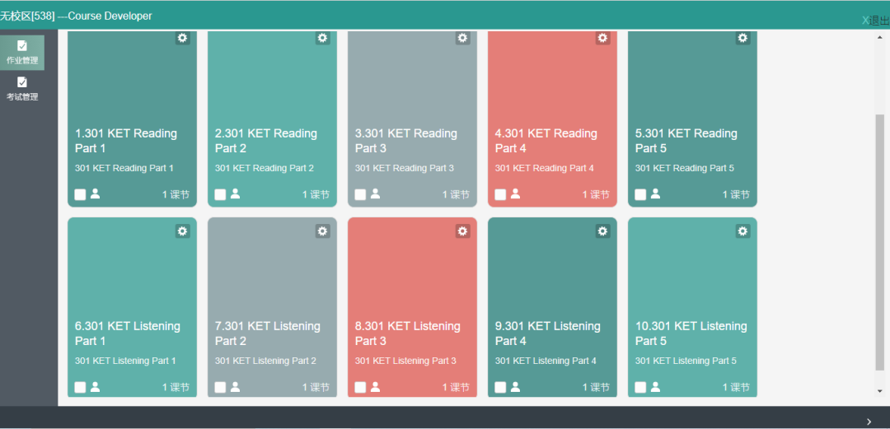Image resolution: width=890 pixels, height=429 pixels.
Task: Switch to 考试管理 in the sidebar
Action: tap(22, 89)
